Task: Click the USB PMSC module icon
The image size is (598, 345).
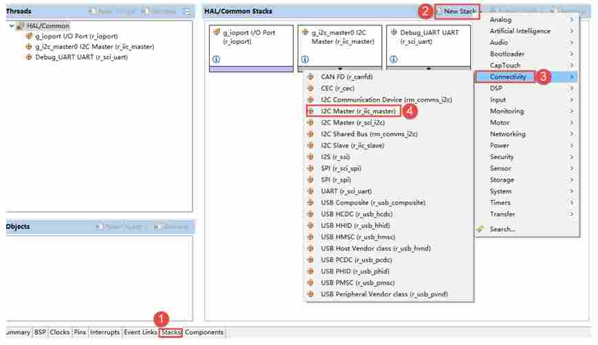Action: 311,283
